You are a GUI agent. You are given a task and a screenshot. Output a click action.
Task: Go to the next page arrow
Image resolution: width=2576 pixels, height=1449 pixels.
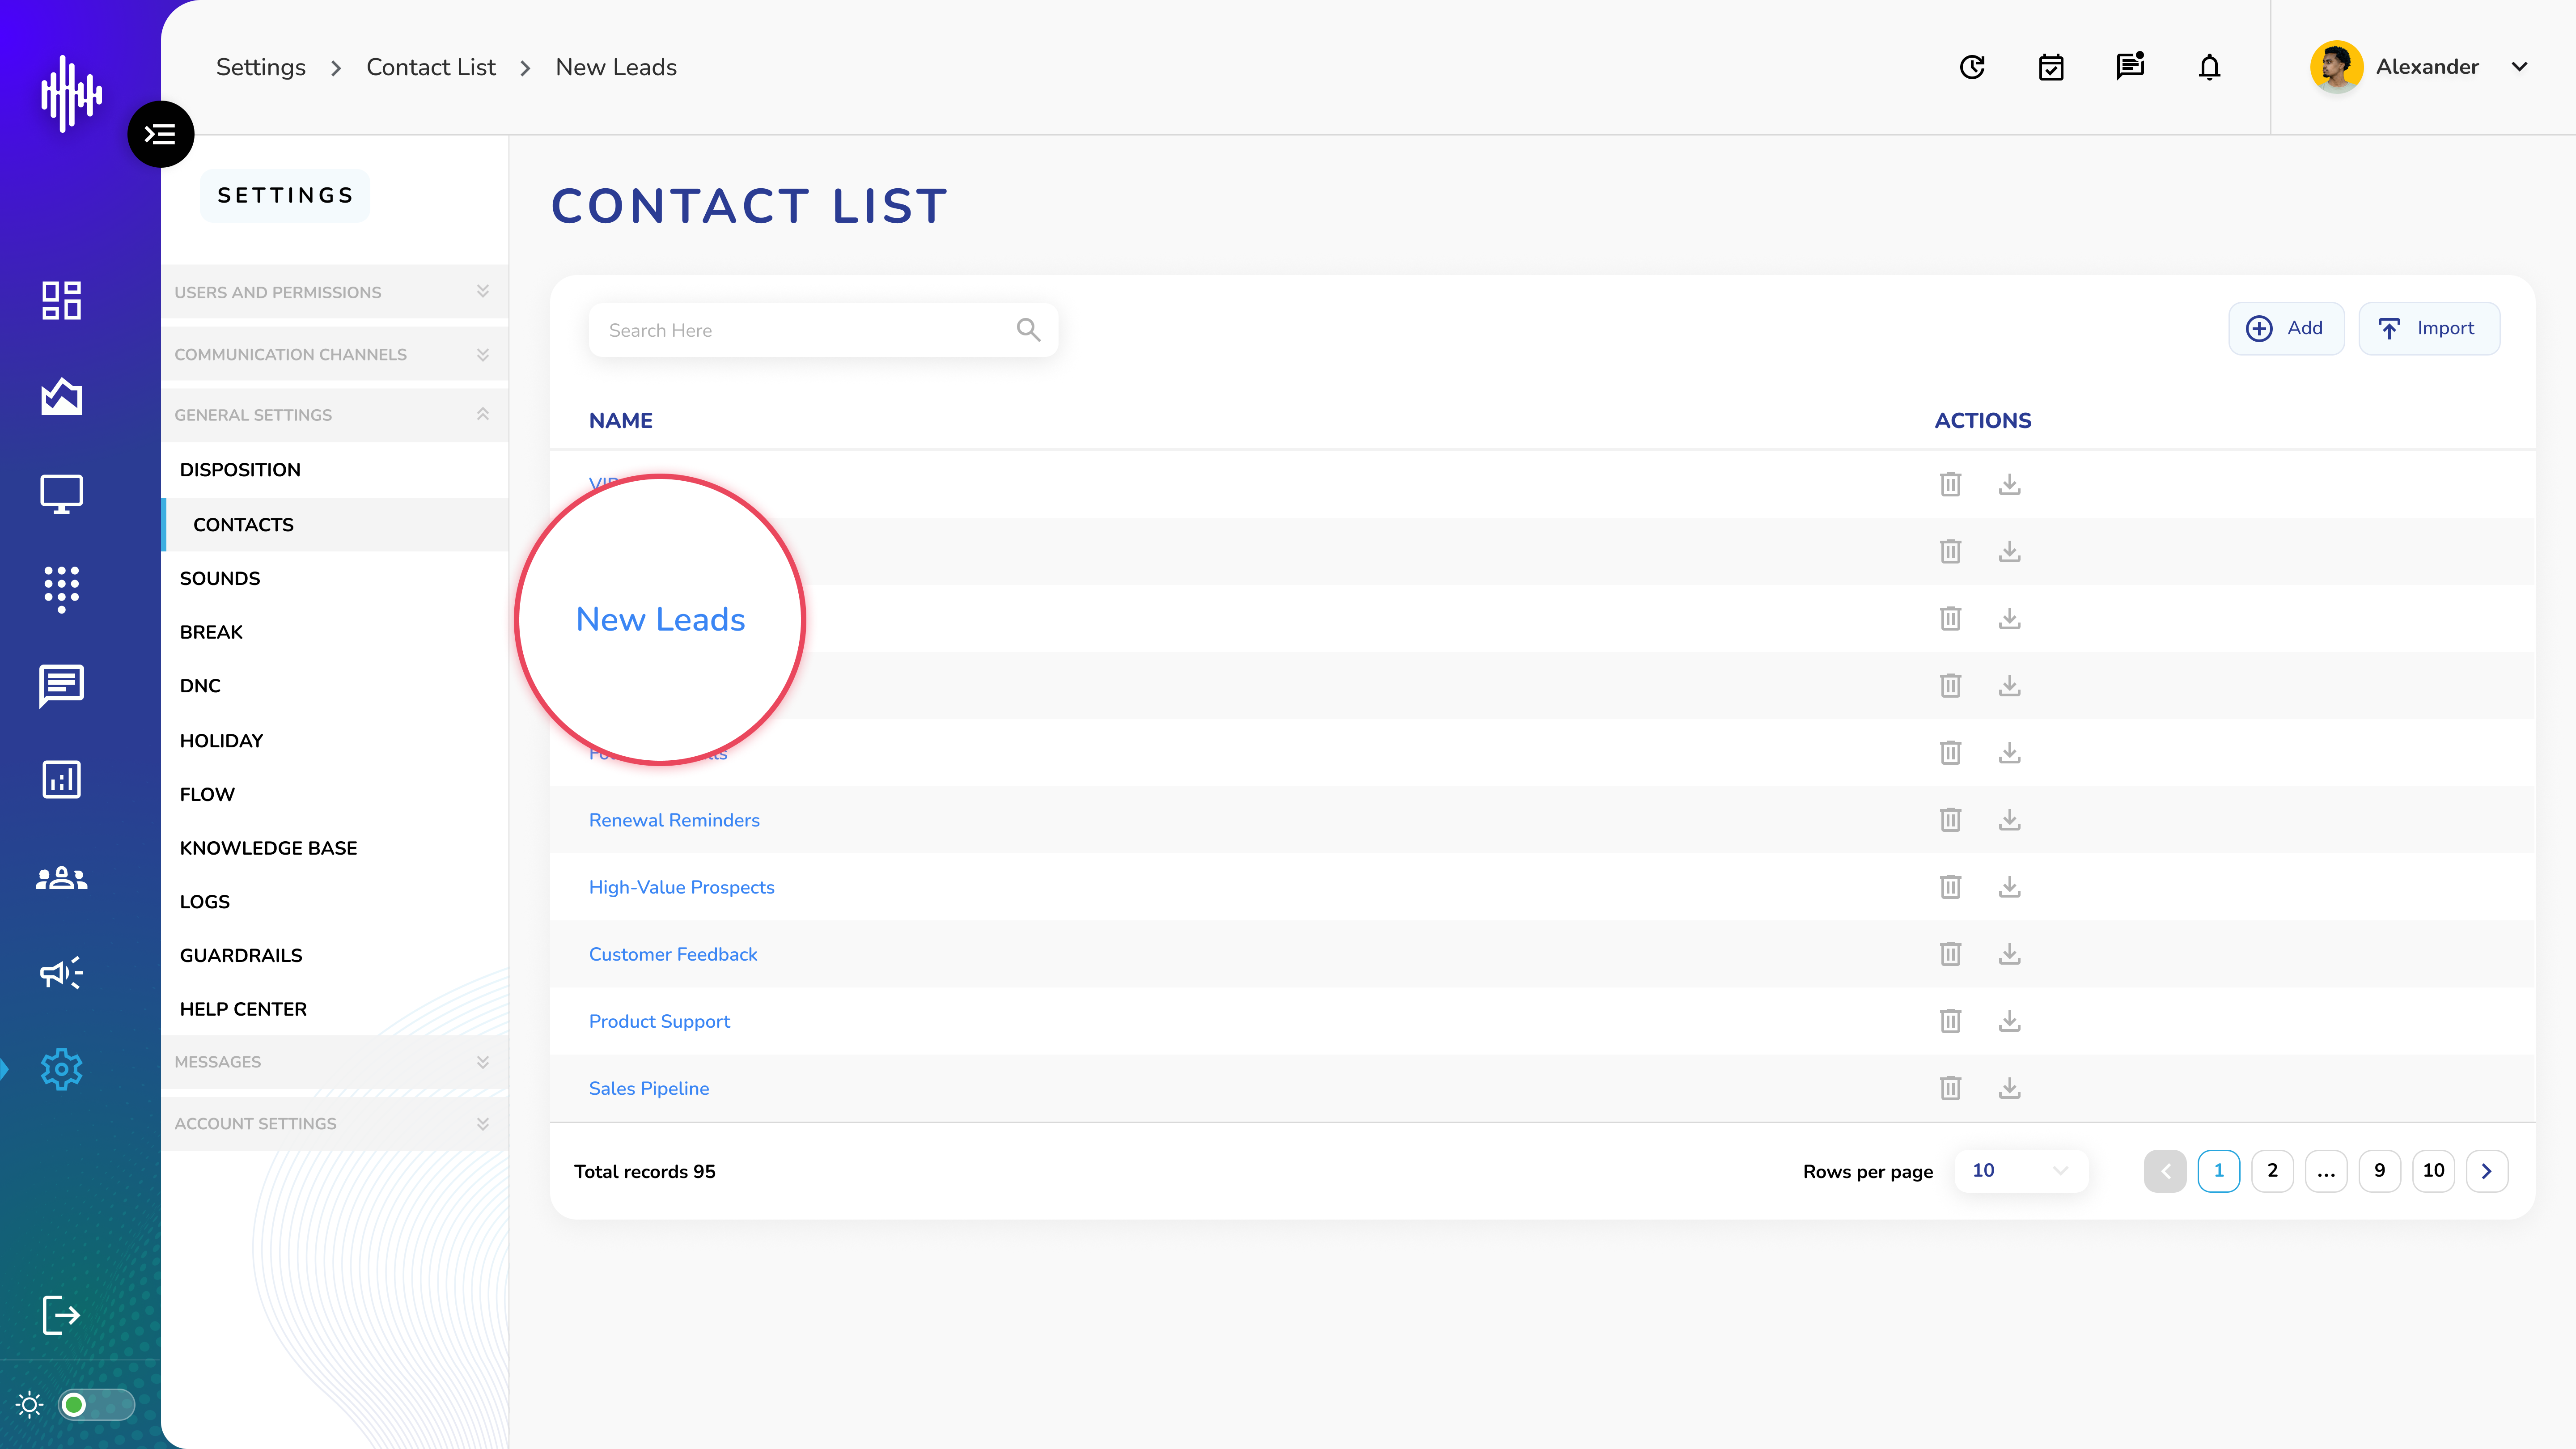pyautogui.click(x=2486, y=1170)
